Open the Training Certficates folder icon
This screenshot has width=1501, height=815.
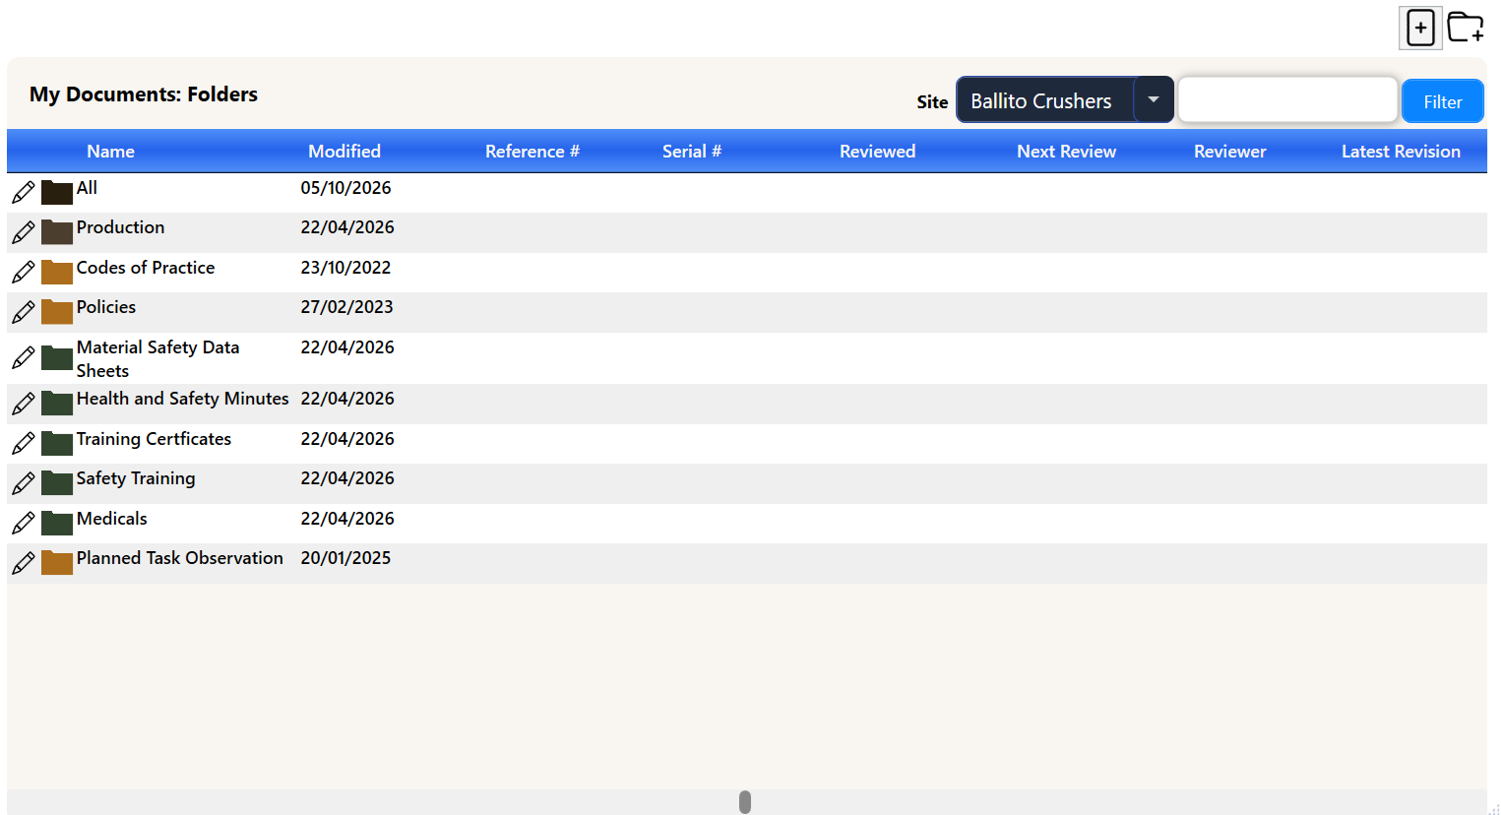click(x=57, y=444)
